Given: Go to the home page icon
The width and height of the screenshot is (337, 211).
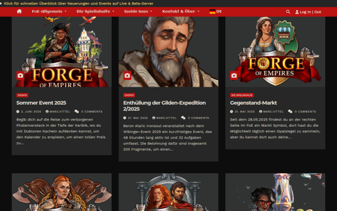Looking at the screenshot, I should click(x=19, y=11).
